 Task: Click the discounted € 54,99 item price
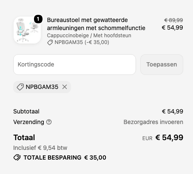[x=172, y=28]
